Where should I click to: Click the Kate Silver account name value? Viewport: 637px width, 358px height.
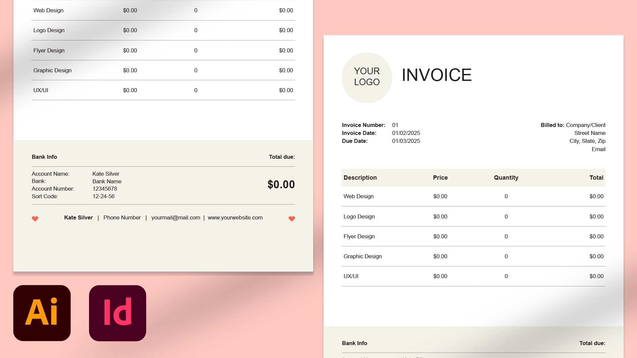click(x=106, y=174)
